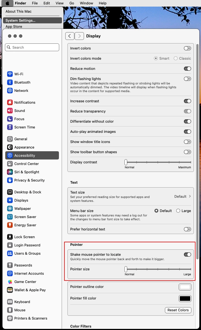Click the Notifications bell icon
Viewport: 201px width, 330px height.
click(10, 102)
